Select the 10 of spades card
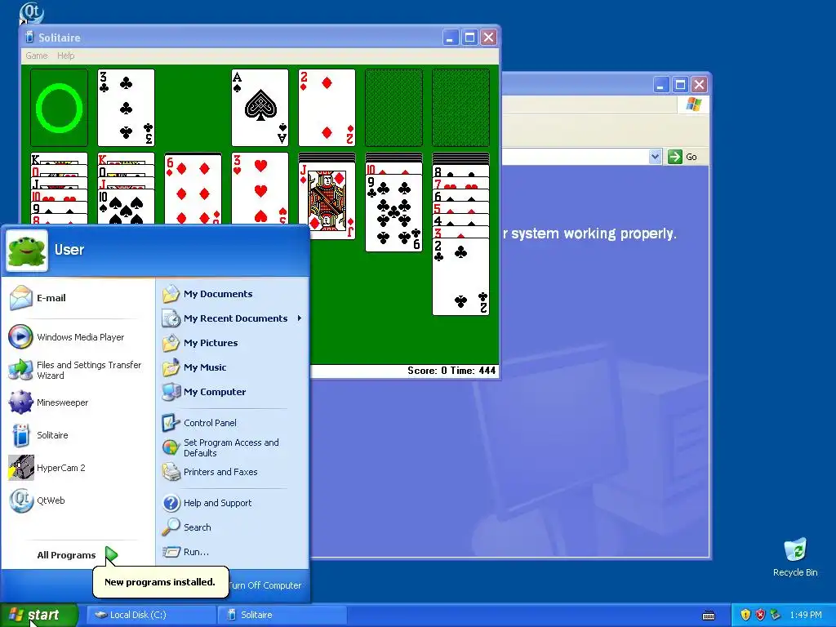The image size is (836, 627). point(127,208)
